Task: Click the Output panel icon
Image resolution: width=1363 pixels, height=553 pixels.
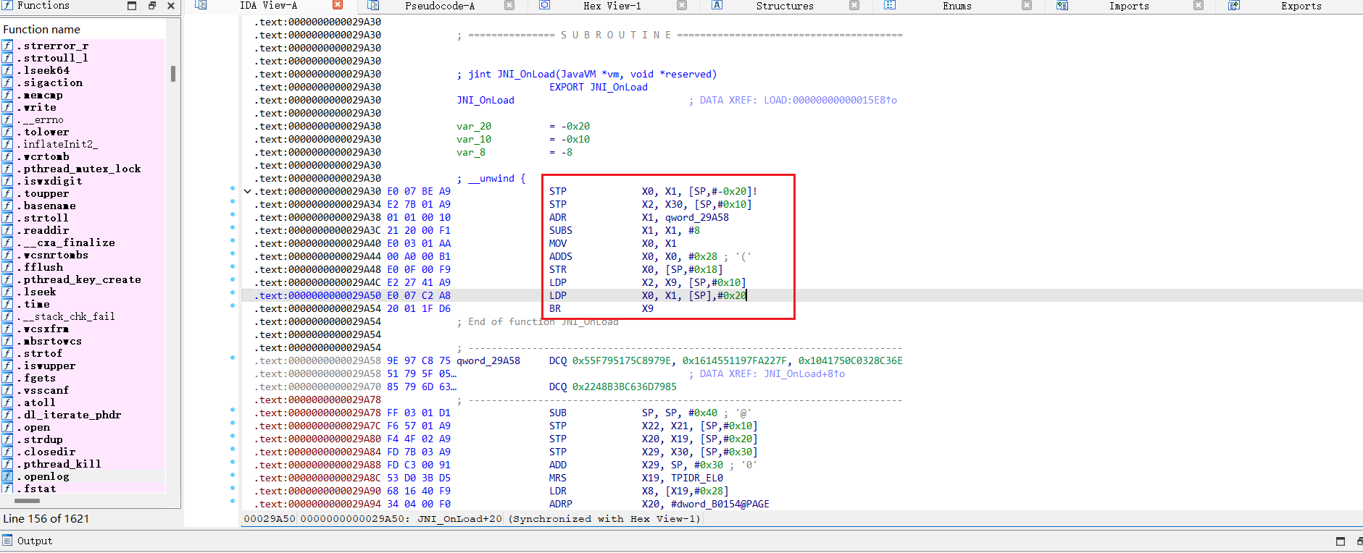Action: click(x=7, y=540)
